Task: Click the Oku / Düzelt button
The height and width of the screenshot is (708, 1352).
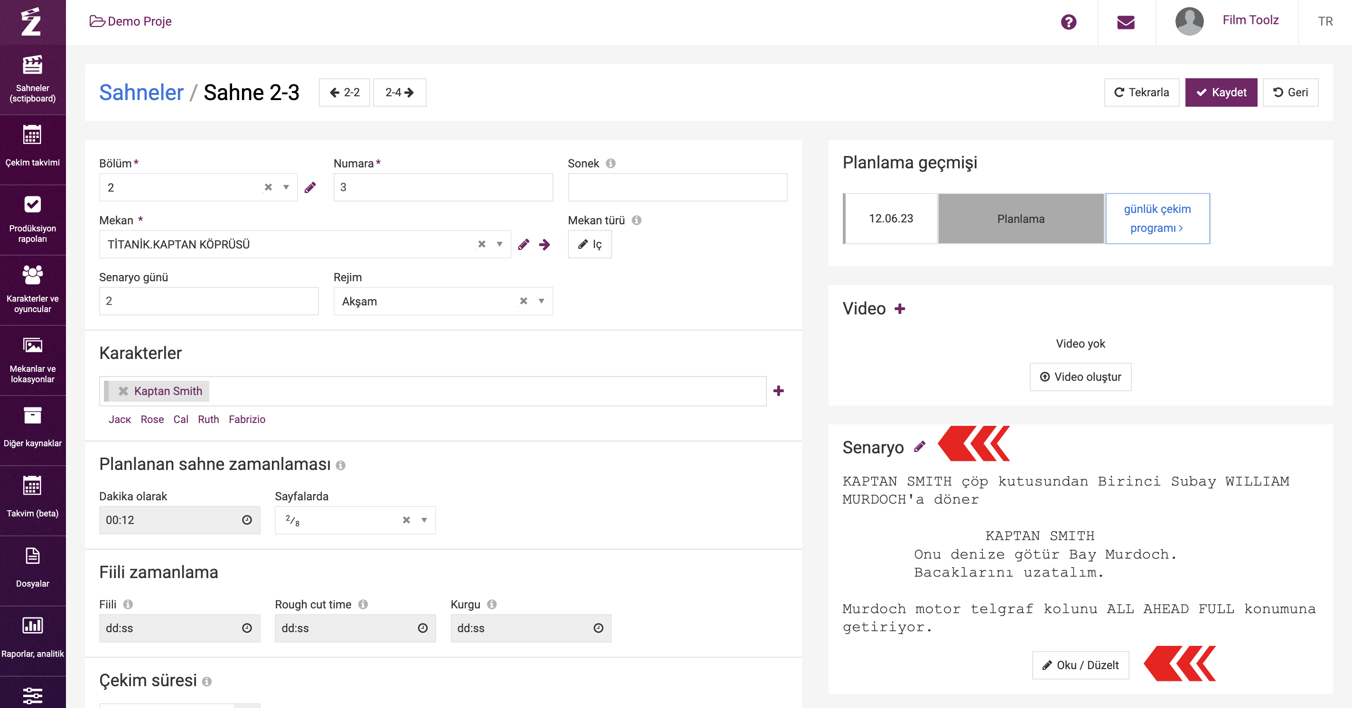Action: (1080, 665)
